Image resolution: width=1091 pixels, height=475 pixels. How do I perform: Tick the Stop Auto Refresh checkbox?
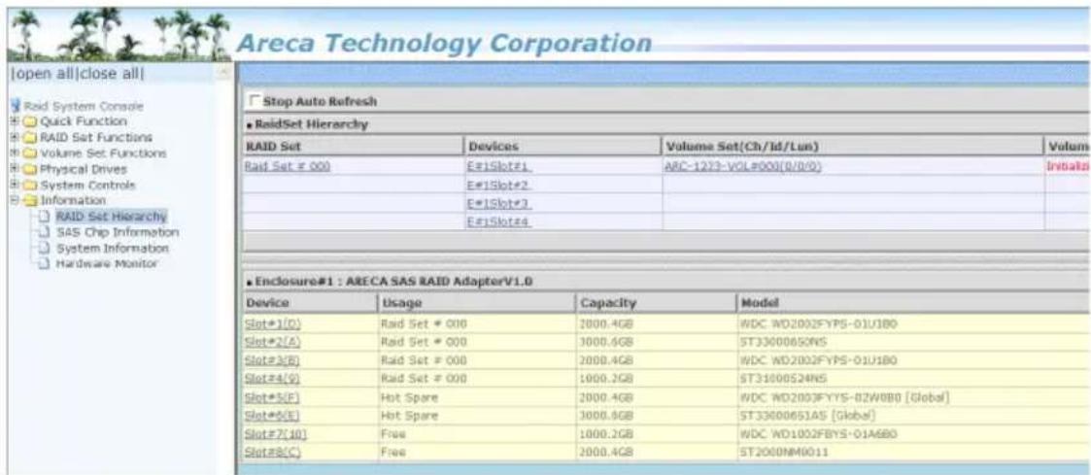(254, 102)
